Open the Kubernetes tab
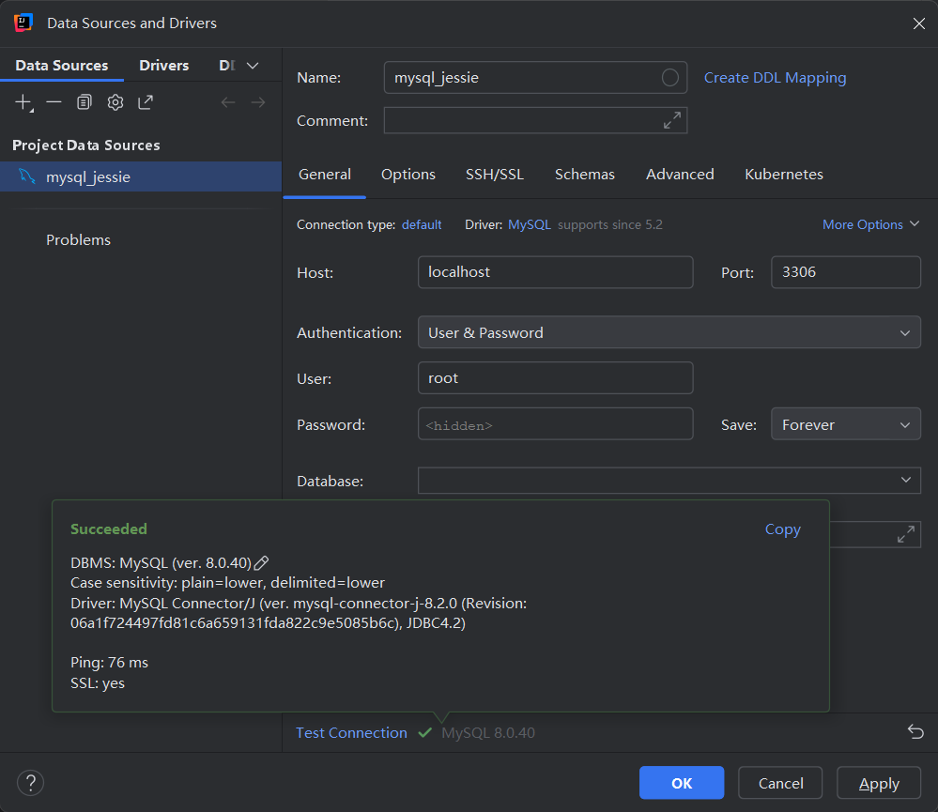This screenshot has height=812, width=938. [784, 175]
